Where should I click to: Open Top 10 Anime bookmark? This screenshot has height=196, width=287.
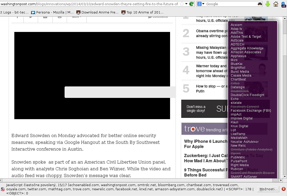click(x=142, y=12)
